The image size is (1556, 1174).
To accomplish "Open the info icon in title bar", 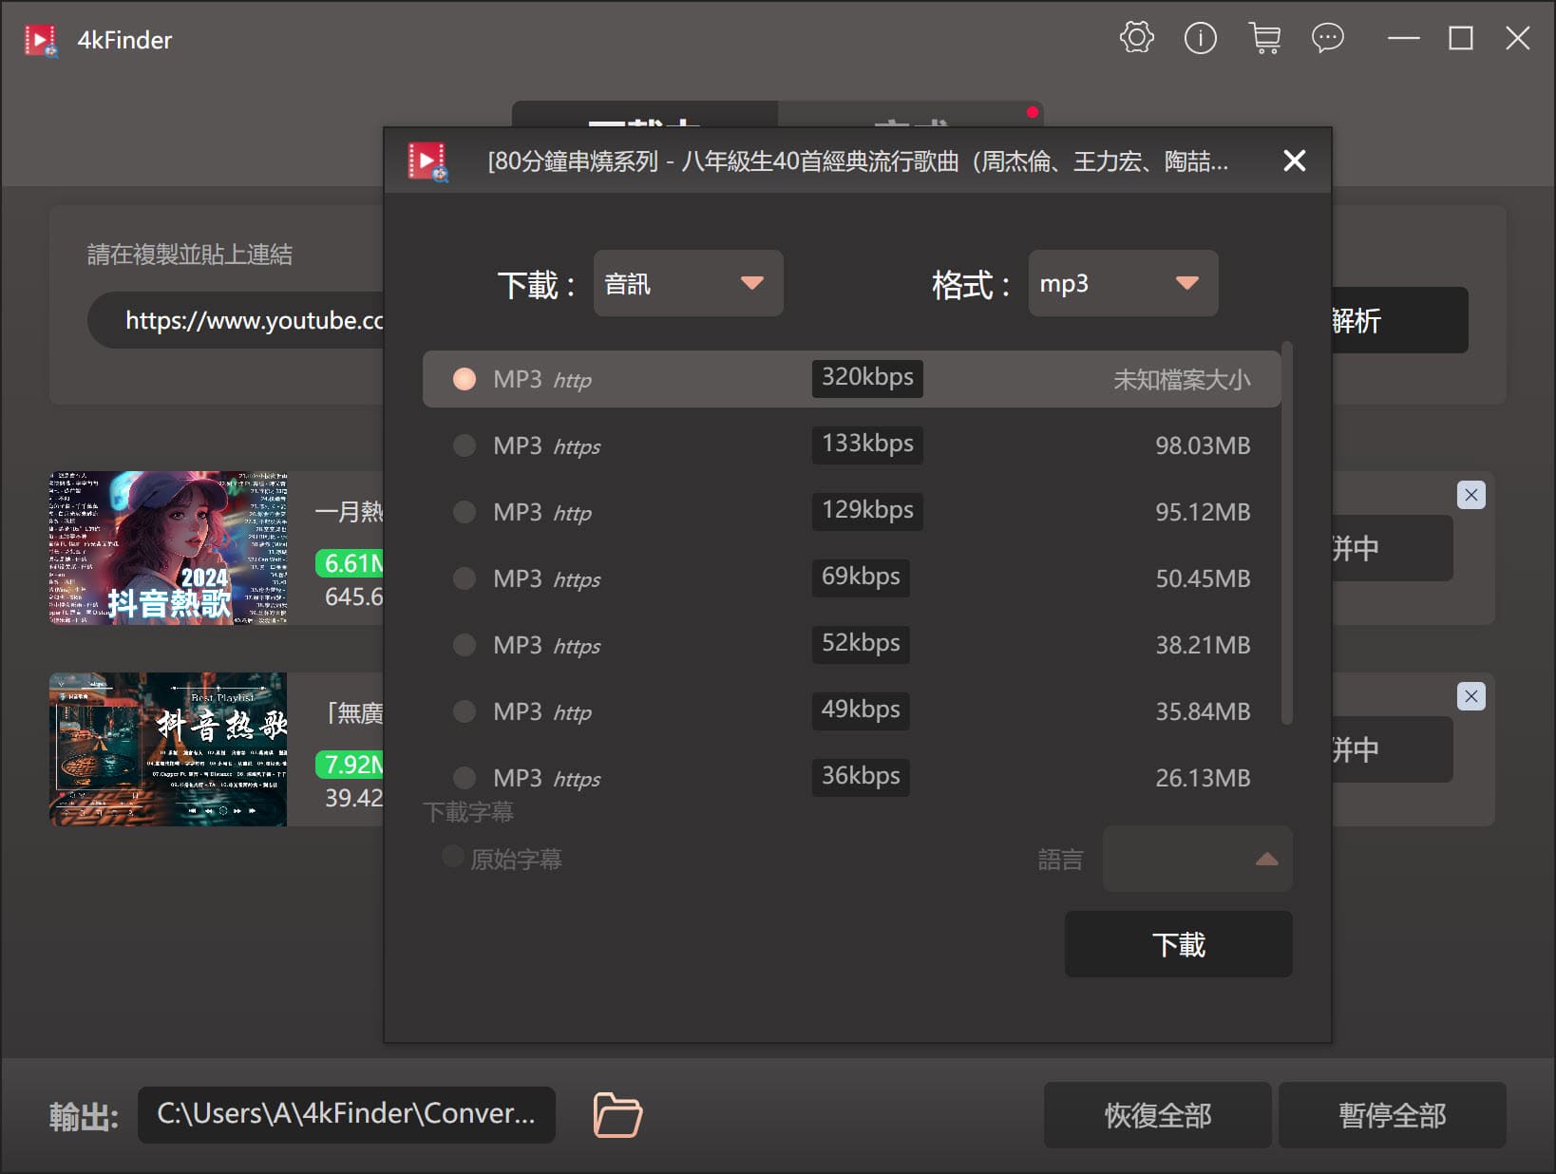I will pos(1201,38).
